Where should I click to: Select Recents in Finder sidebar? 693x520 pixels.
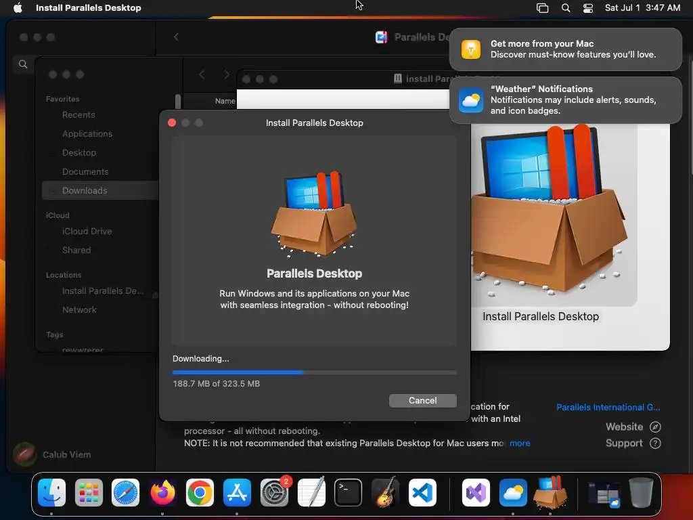click(x=79, y=115)
